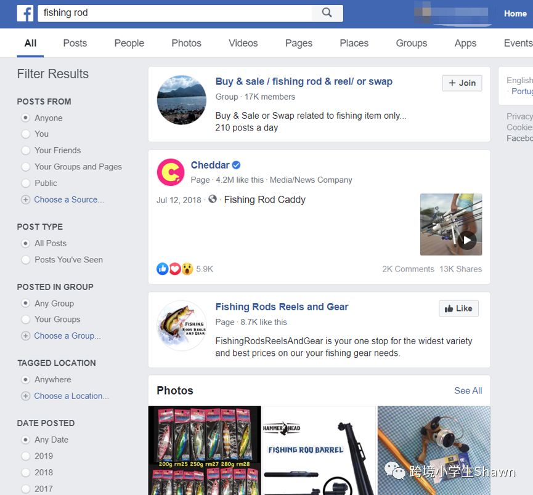Switch to the All tab
This screenshot has height=495, width=533.
click(30, 43)
